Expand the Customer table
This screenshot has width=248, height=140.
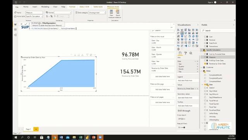tap(202, 67)
